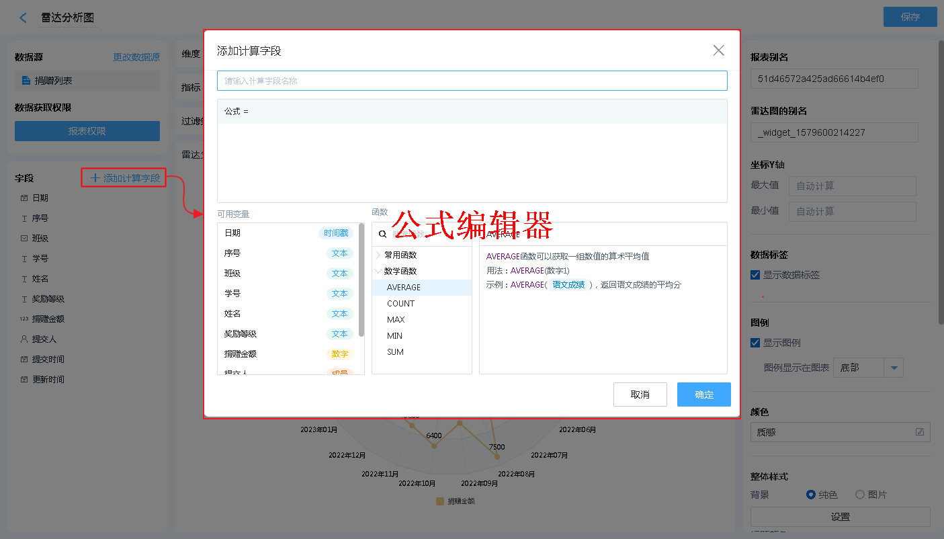Select the COUNT function in the list

[x=400, y=304]
